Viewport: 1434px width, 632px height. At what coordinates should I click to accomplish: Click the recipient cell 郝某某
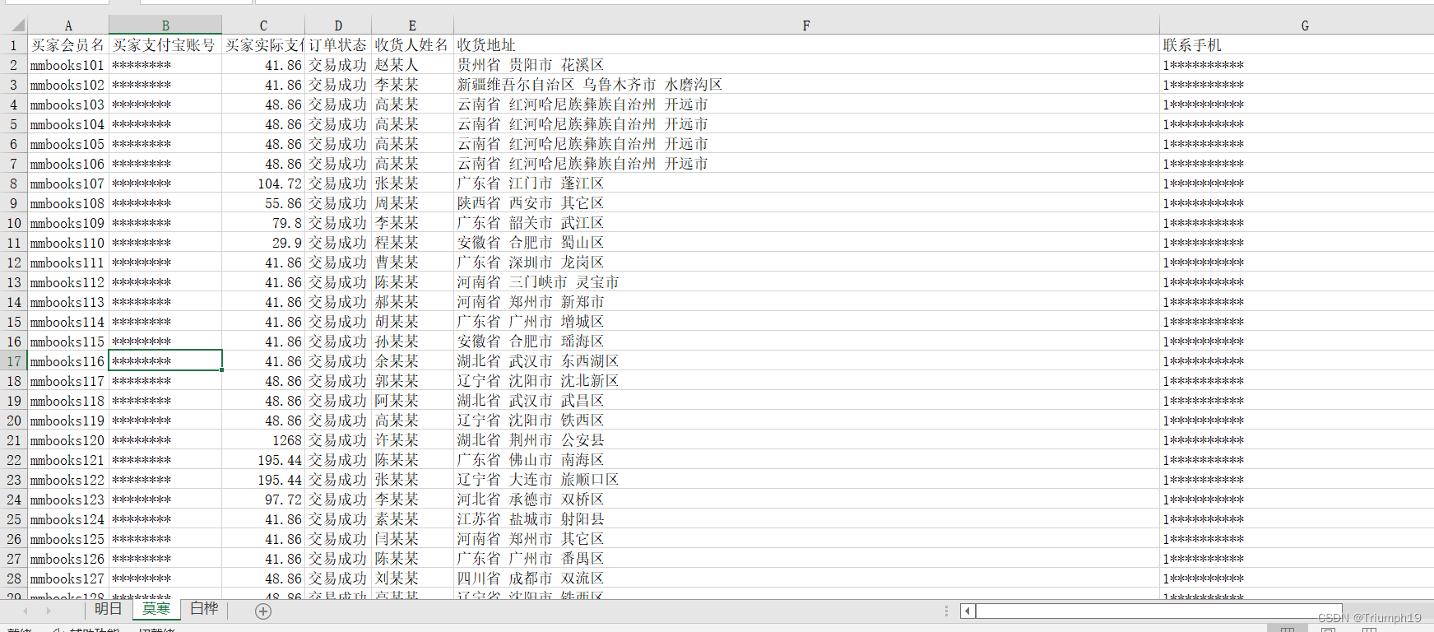(412, 302)
